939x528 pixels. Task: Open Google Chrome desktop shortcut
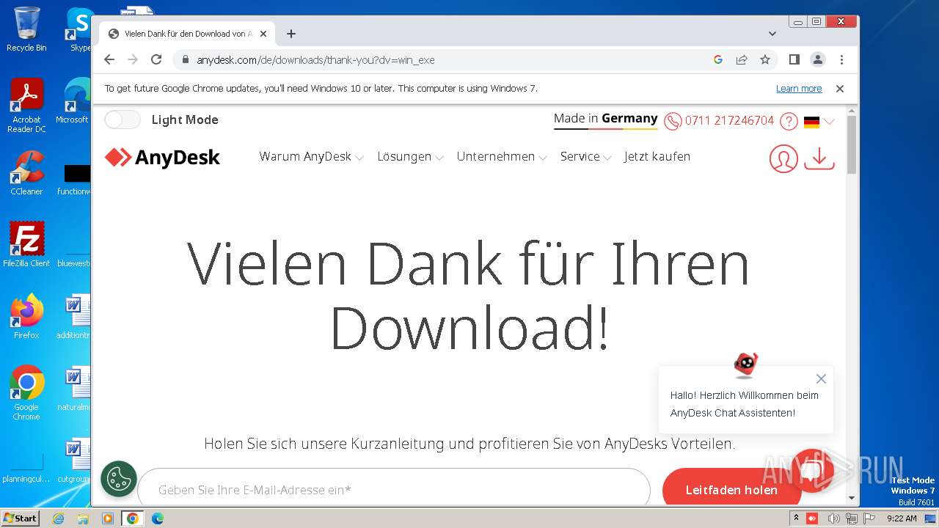(x=26, y=393)
